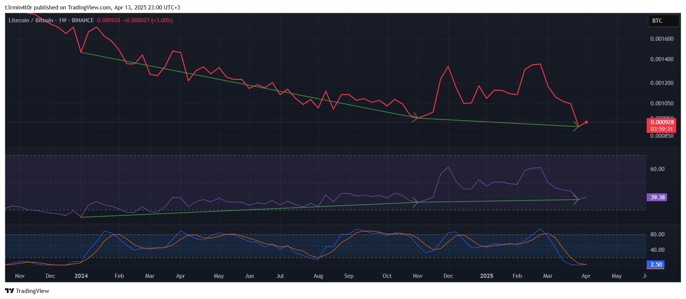
Task: Click the Oct label on time axis
Action: (x=387, y=276)
